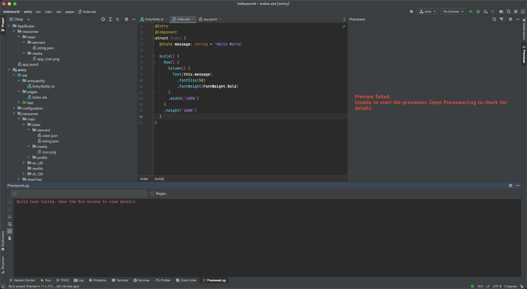The width and height of the screenshot is (527, 289).
Task: Click the LF line separator in status bar
Action: point(488,286)
